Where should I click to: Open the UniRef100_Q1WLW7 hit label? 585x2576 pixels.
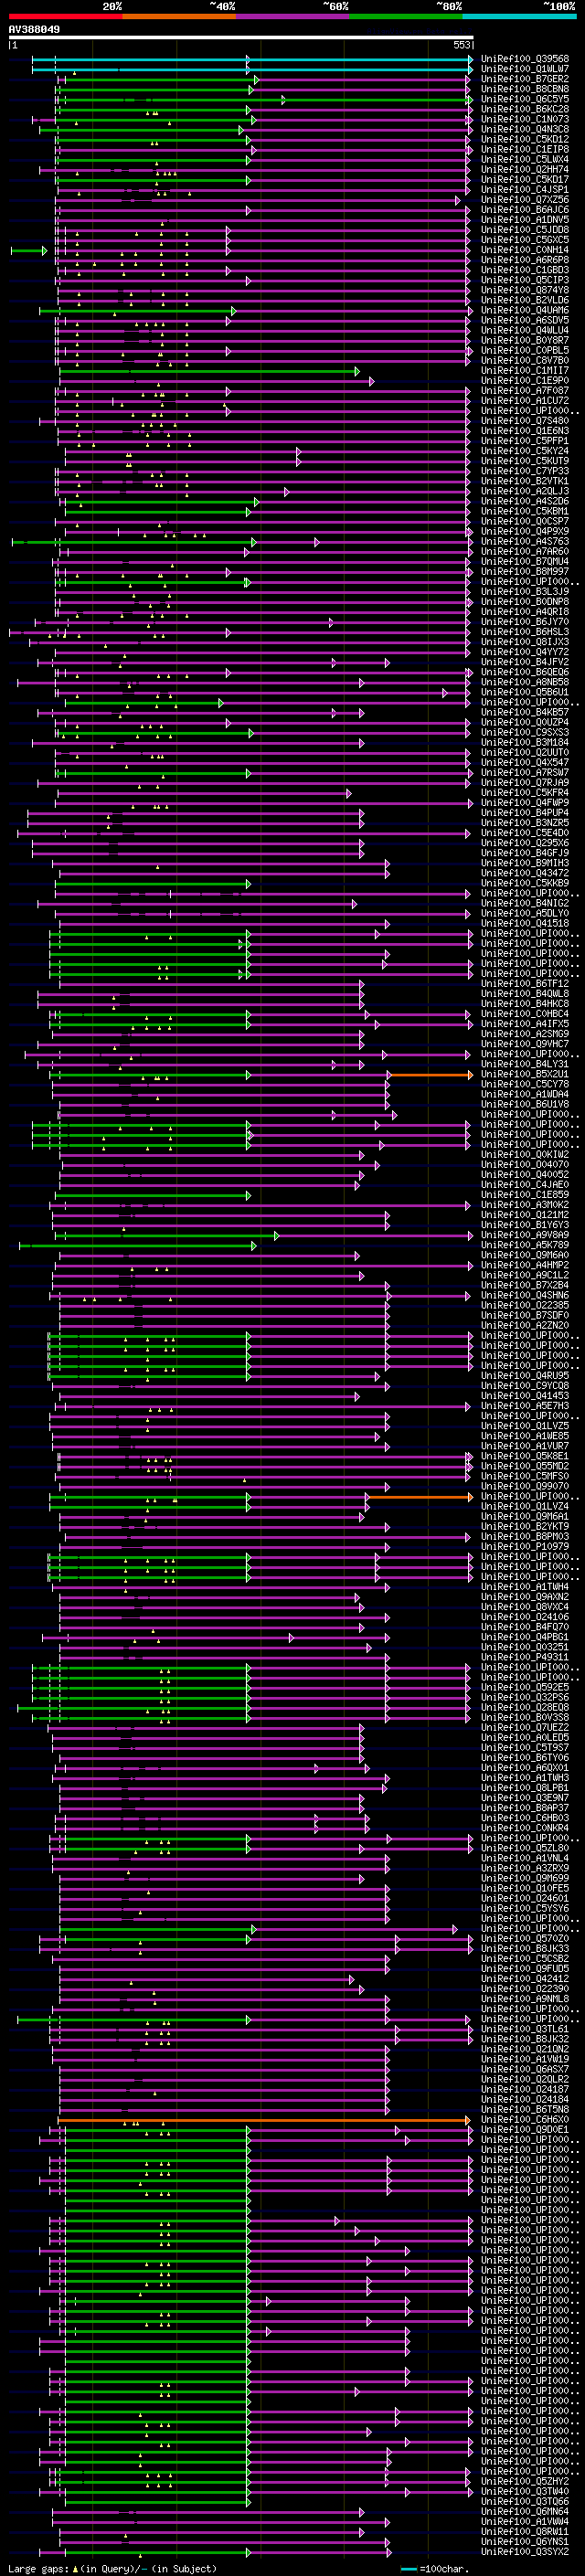coord(524,69)
